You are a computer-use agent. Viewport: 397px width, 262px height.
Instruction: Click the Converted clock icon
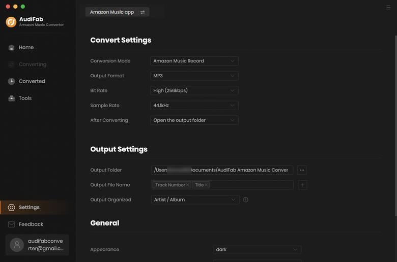(x=11, y=81)
